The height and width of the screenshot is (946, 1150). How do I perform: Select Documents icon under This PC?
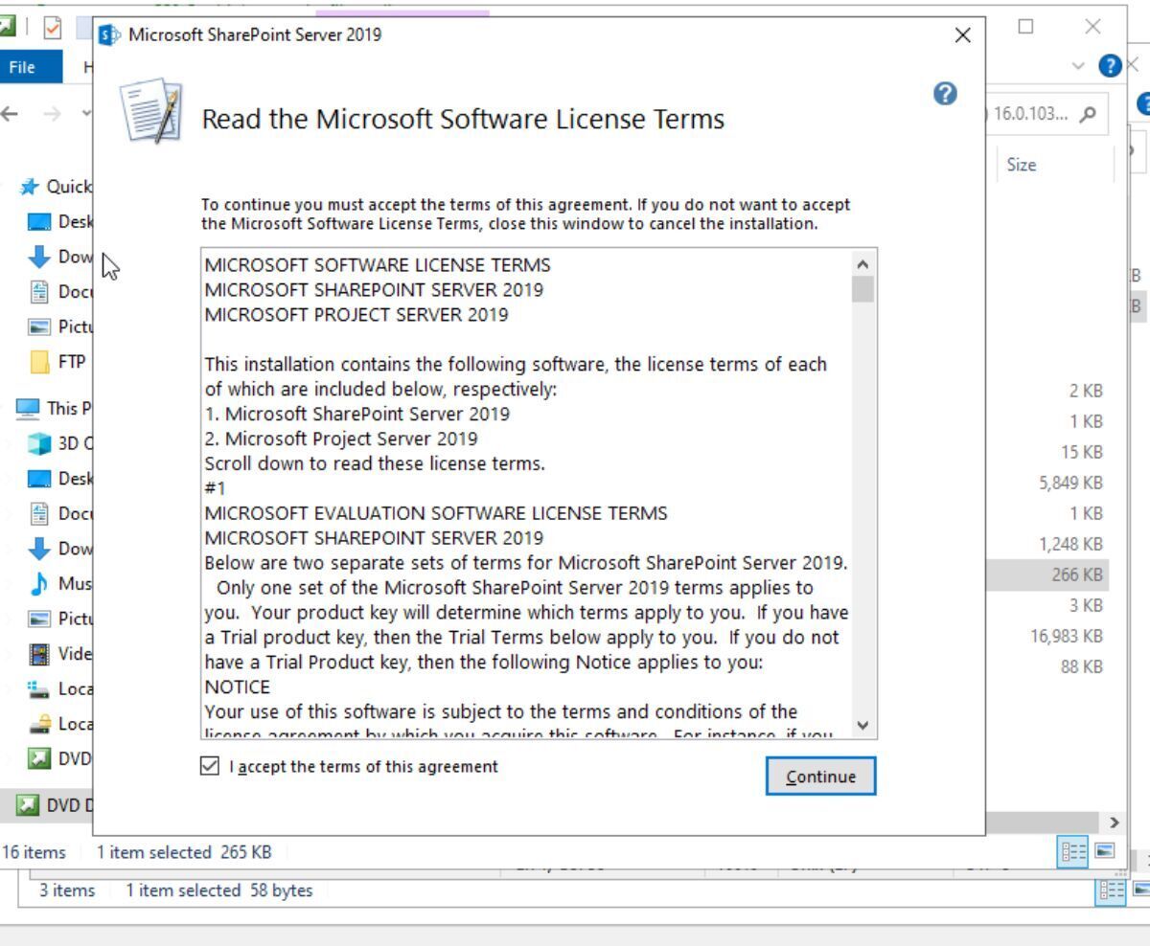(x=39, y=513)
